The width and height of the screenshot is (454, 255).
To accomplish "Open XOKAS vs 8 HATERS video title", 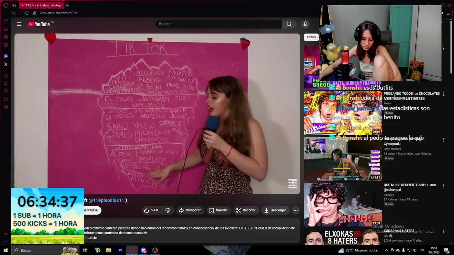I will [399, 231].
